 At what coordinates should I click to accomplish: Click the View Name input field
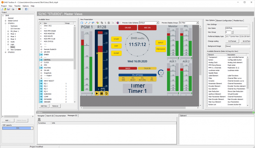[236, 28]
